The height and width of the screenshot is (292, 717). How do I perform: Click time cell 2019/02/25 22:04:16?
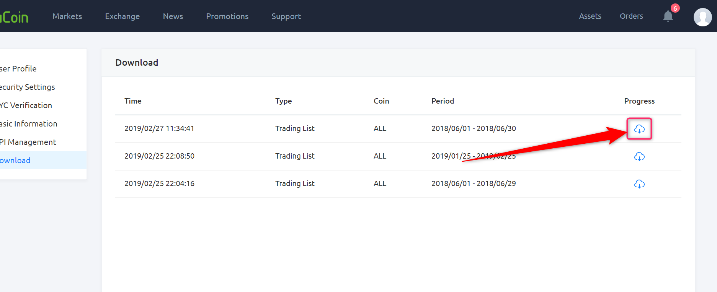coord(159,183)
